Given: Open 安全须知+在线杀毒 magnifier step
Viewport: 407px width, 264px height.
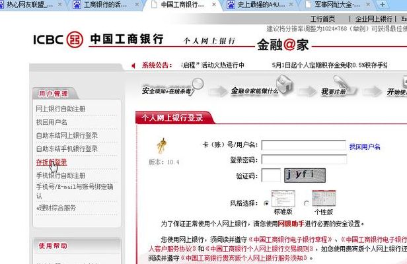Looking at the screenshot, I should click(x=172, y=88).
